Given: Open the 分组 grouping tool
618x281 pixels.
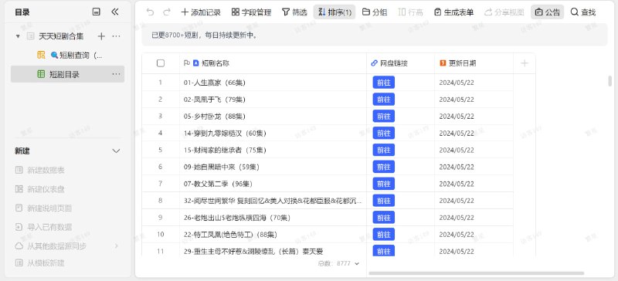Looking at the screenshot, I should (x=375, y=12).
